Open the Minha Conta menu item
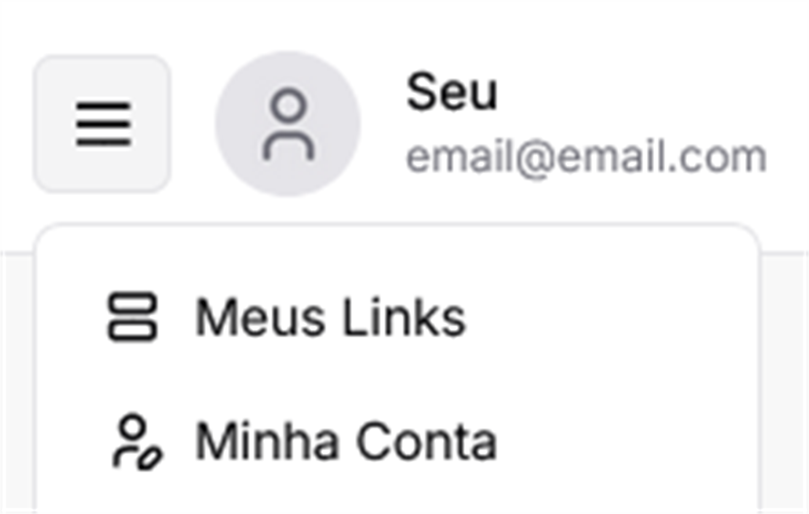The image size is (809, 514). point(346,441)
